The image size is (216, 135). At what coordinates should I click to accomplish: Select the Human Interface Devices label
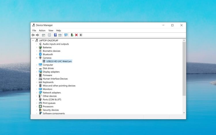click(x=55, y=79)
